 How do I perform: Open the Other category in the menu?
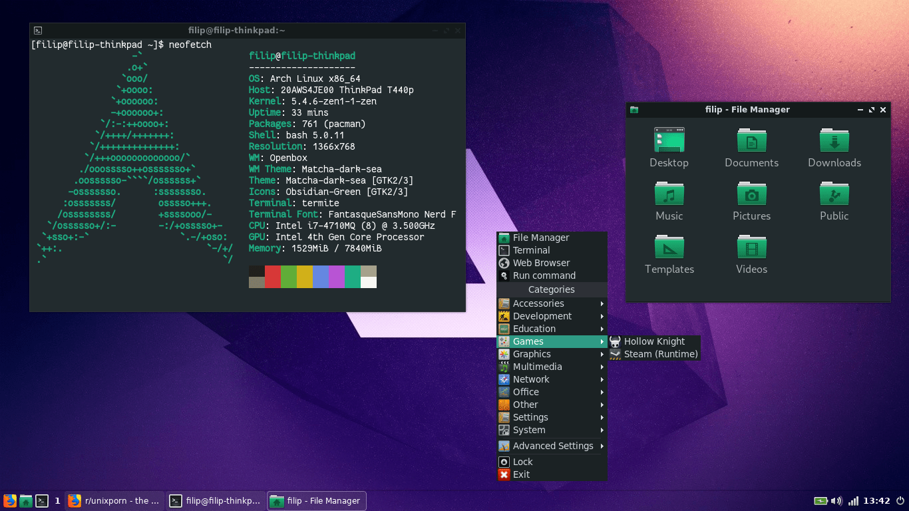552,405
